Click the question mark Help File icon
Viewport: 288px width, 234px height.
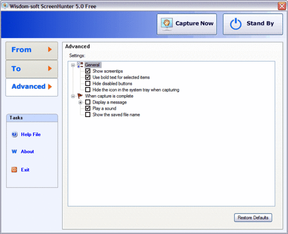pos(14,134)
